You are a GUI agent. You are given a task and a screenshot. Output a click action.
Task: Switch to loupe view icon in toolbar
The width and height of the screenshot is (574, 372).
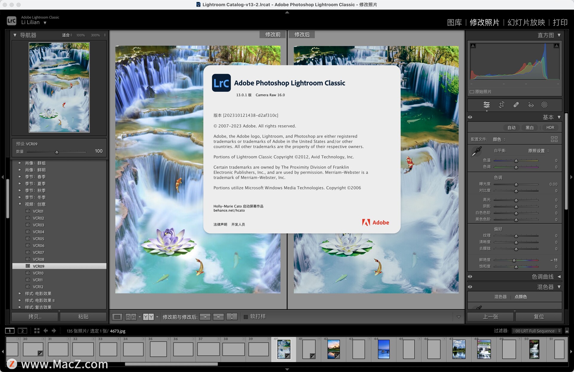click(x=117, y=317)
